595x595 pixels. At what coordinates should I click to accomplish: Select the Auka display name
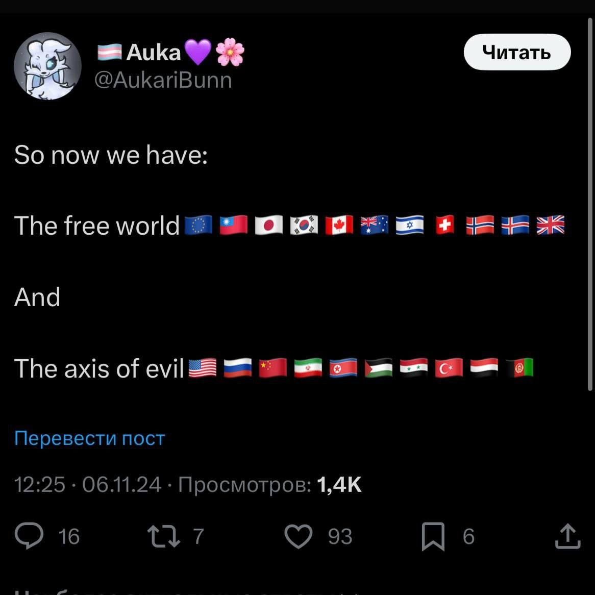pos(153,52)
